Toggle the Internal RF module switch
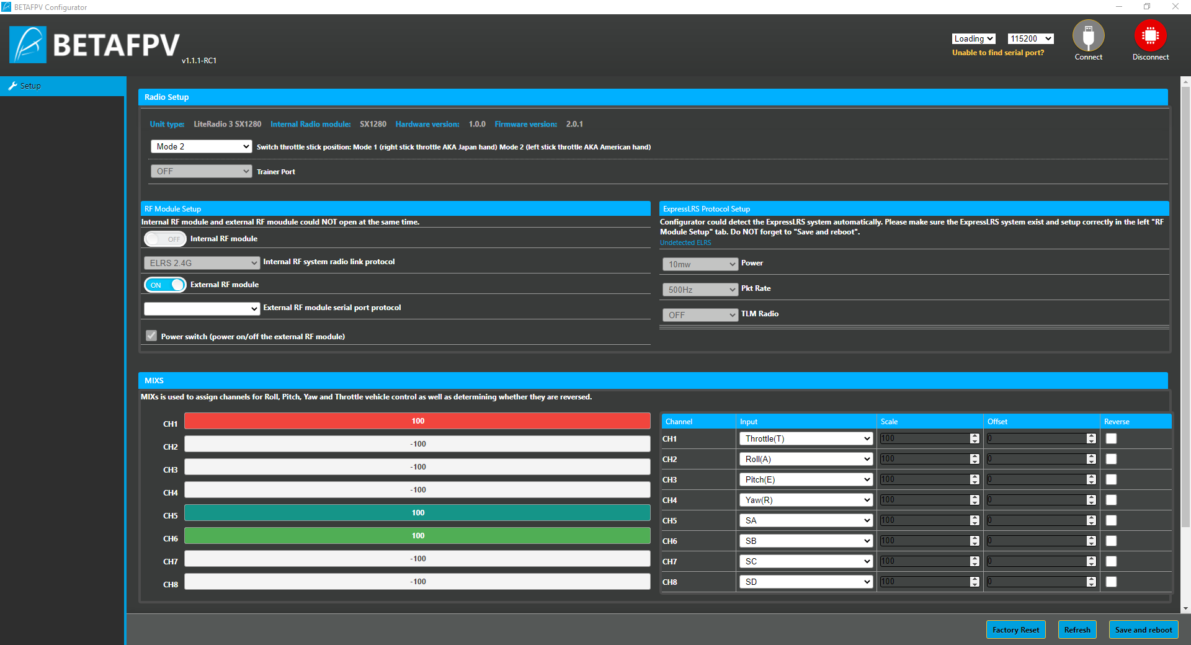This screenshot has height=645, width=1191. (165, 239)
